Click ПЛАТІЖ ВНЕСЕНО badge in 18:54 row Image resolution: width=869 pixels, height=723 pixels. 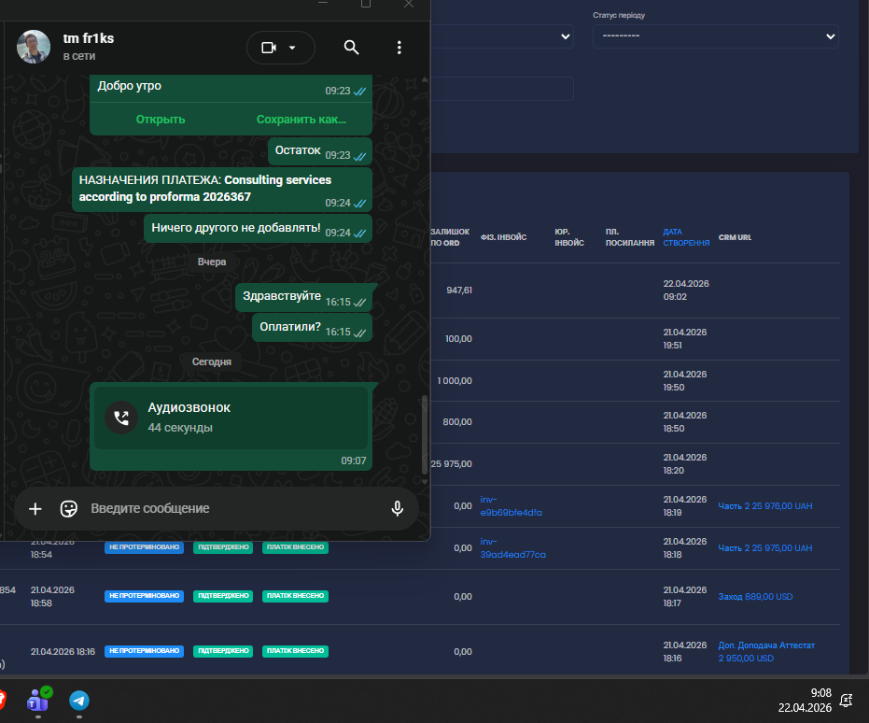point(295,547)
